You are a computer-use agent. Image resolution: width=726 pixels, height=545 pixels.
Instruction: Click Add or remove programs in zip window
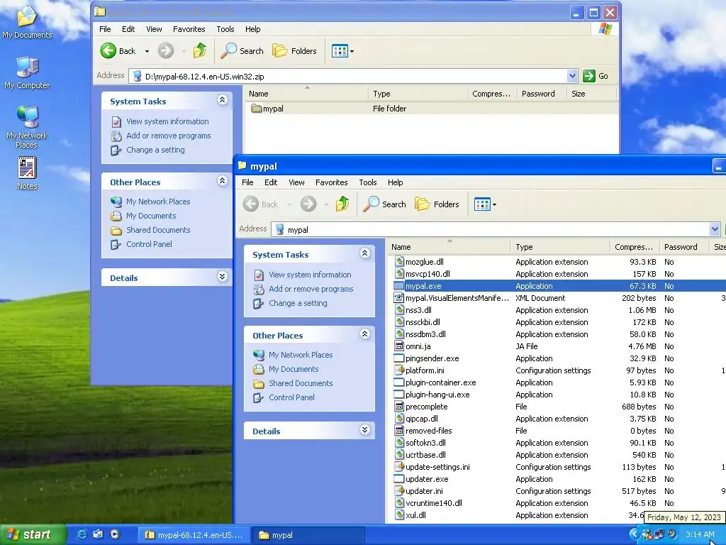(x=168, y=136)
